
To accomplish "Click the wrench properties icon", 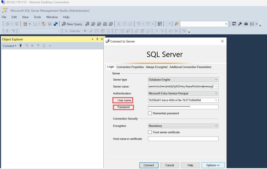I will click(240, 24).
